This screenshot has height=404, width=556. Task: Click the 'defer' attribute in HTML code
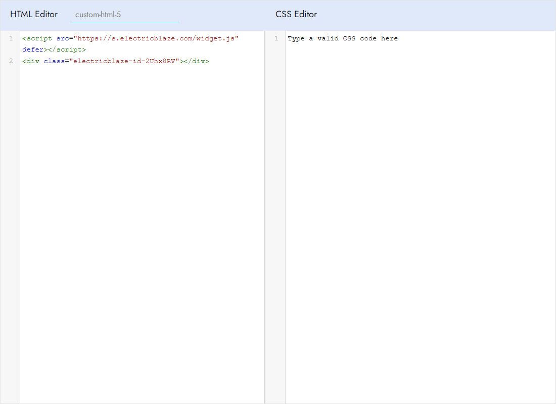(x=33, y=49)
